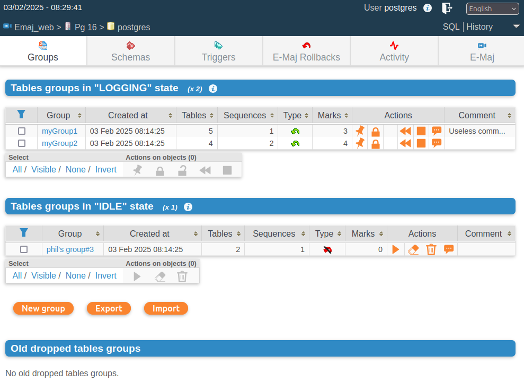The image size is (524, 390).
Task: Check the phil's group#3 checkbox
Action: point(24,249)
